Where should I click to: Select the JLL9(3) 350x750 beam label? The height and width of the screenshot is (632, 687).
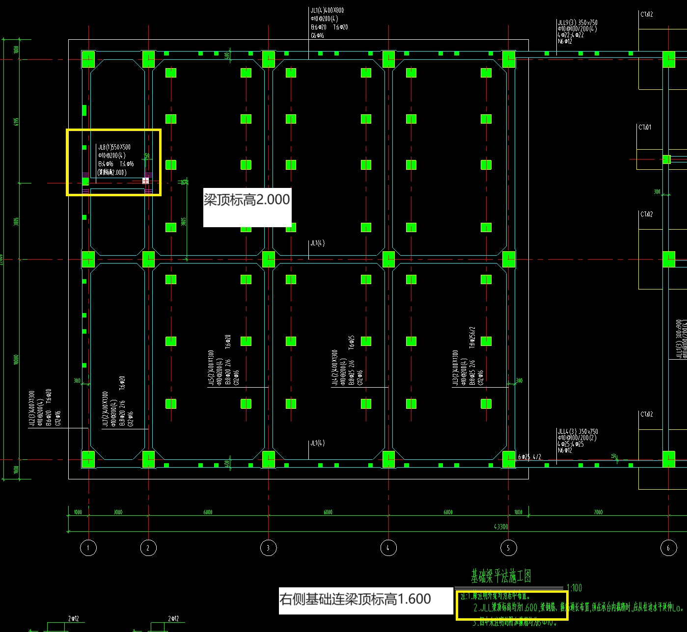pos(577,23)
